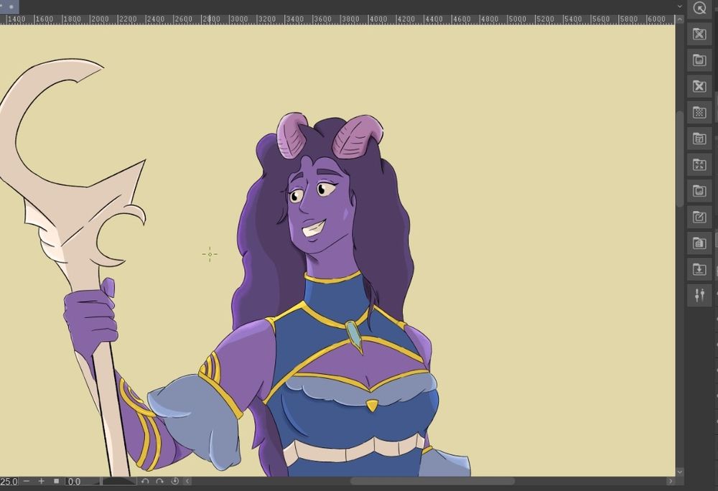Viewport: 718px width, 491px height.
Task: Click the square reset-zoom button
Action: [x=56, y=481]
